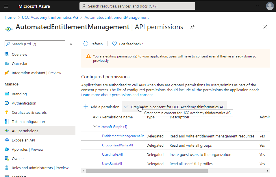Open the hamburger portal menu
The image size is (276, 177).
[x=6, y=6]
